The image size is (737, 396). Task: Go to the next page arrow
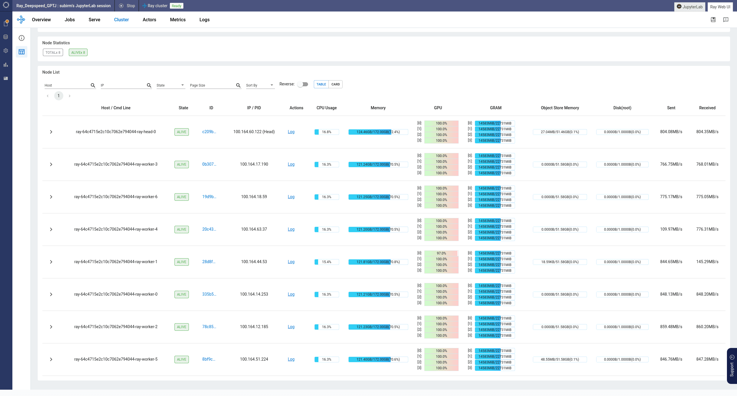coord(69,96)
